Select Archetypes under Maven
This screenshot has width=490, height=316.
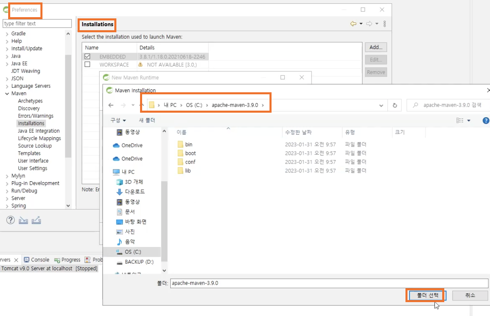[x=30, y=101]
